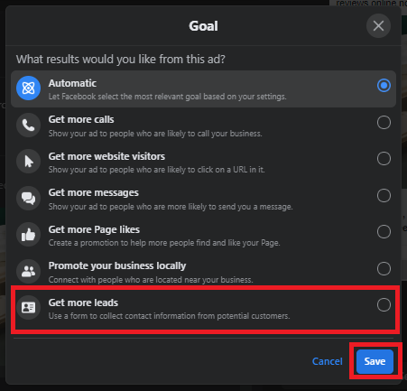Screen dimensions: 407x391
Task: Select Promote your business locally radio button
Action: click(384, 269)
